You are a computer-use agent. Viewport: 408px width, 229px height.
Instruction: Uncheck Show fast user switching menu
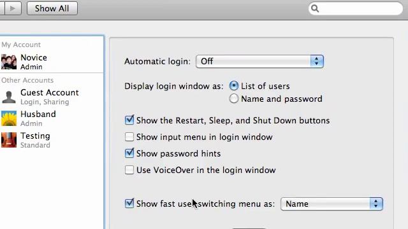click(x=129, y=204)
